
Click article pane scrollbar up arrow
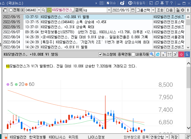click(188, 63)
